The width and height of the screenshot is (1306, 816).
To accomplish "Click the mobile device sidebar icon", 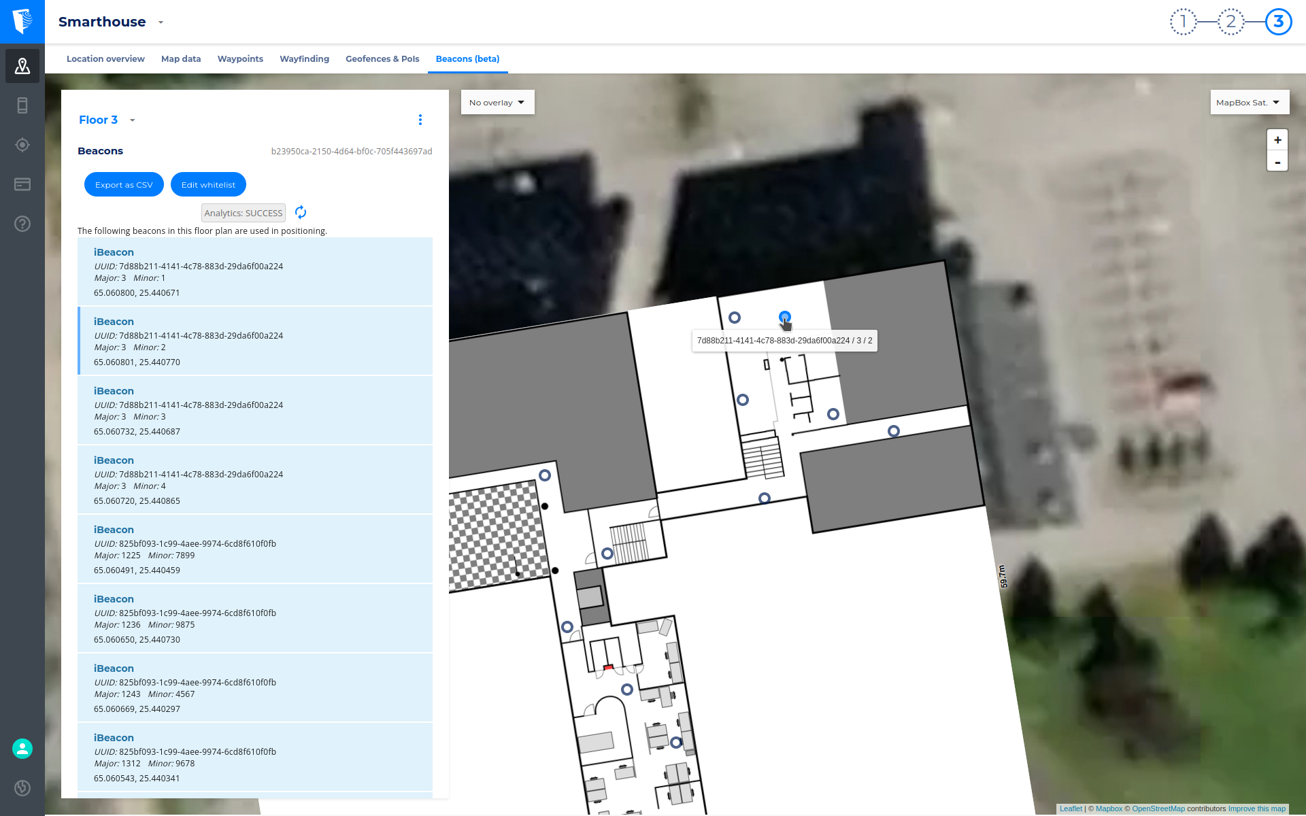I will pyautogui.click(x=22, y=105).
